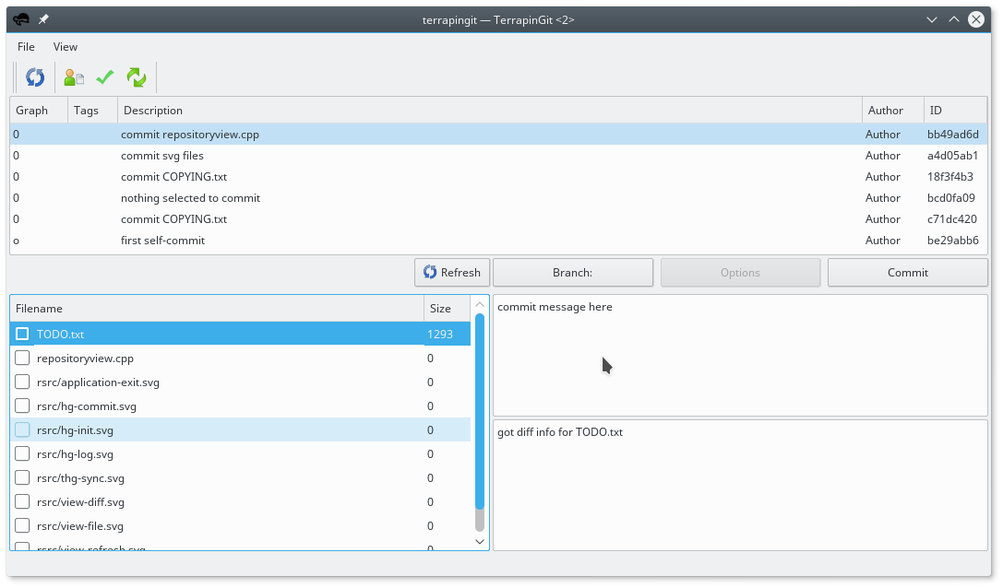Select file name repositoryview.cpp
The image size is (1003, 588).
pyautogui.click(x=85, y=358)
